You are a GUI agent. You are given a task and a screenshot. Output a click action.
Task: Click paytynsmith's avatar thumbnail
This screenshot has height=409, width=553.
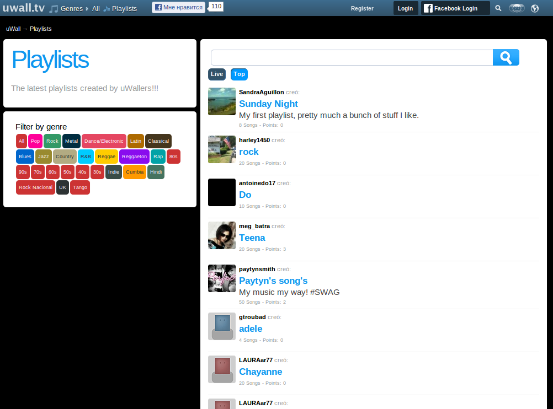[x=222, y=278]
